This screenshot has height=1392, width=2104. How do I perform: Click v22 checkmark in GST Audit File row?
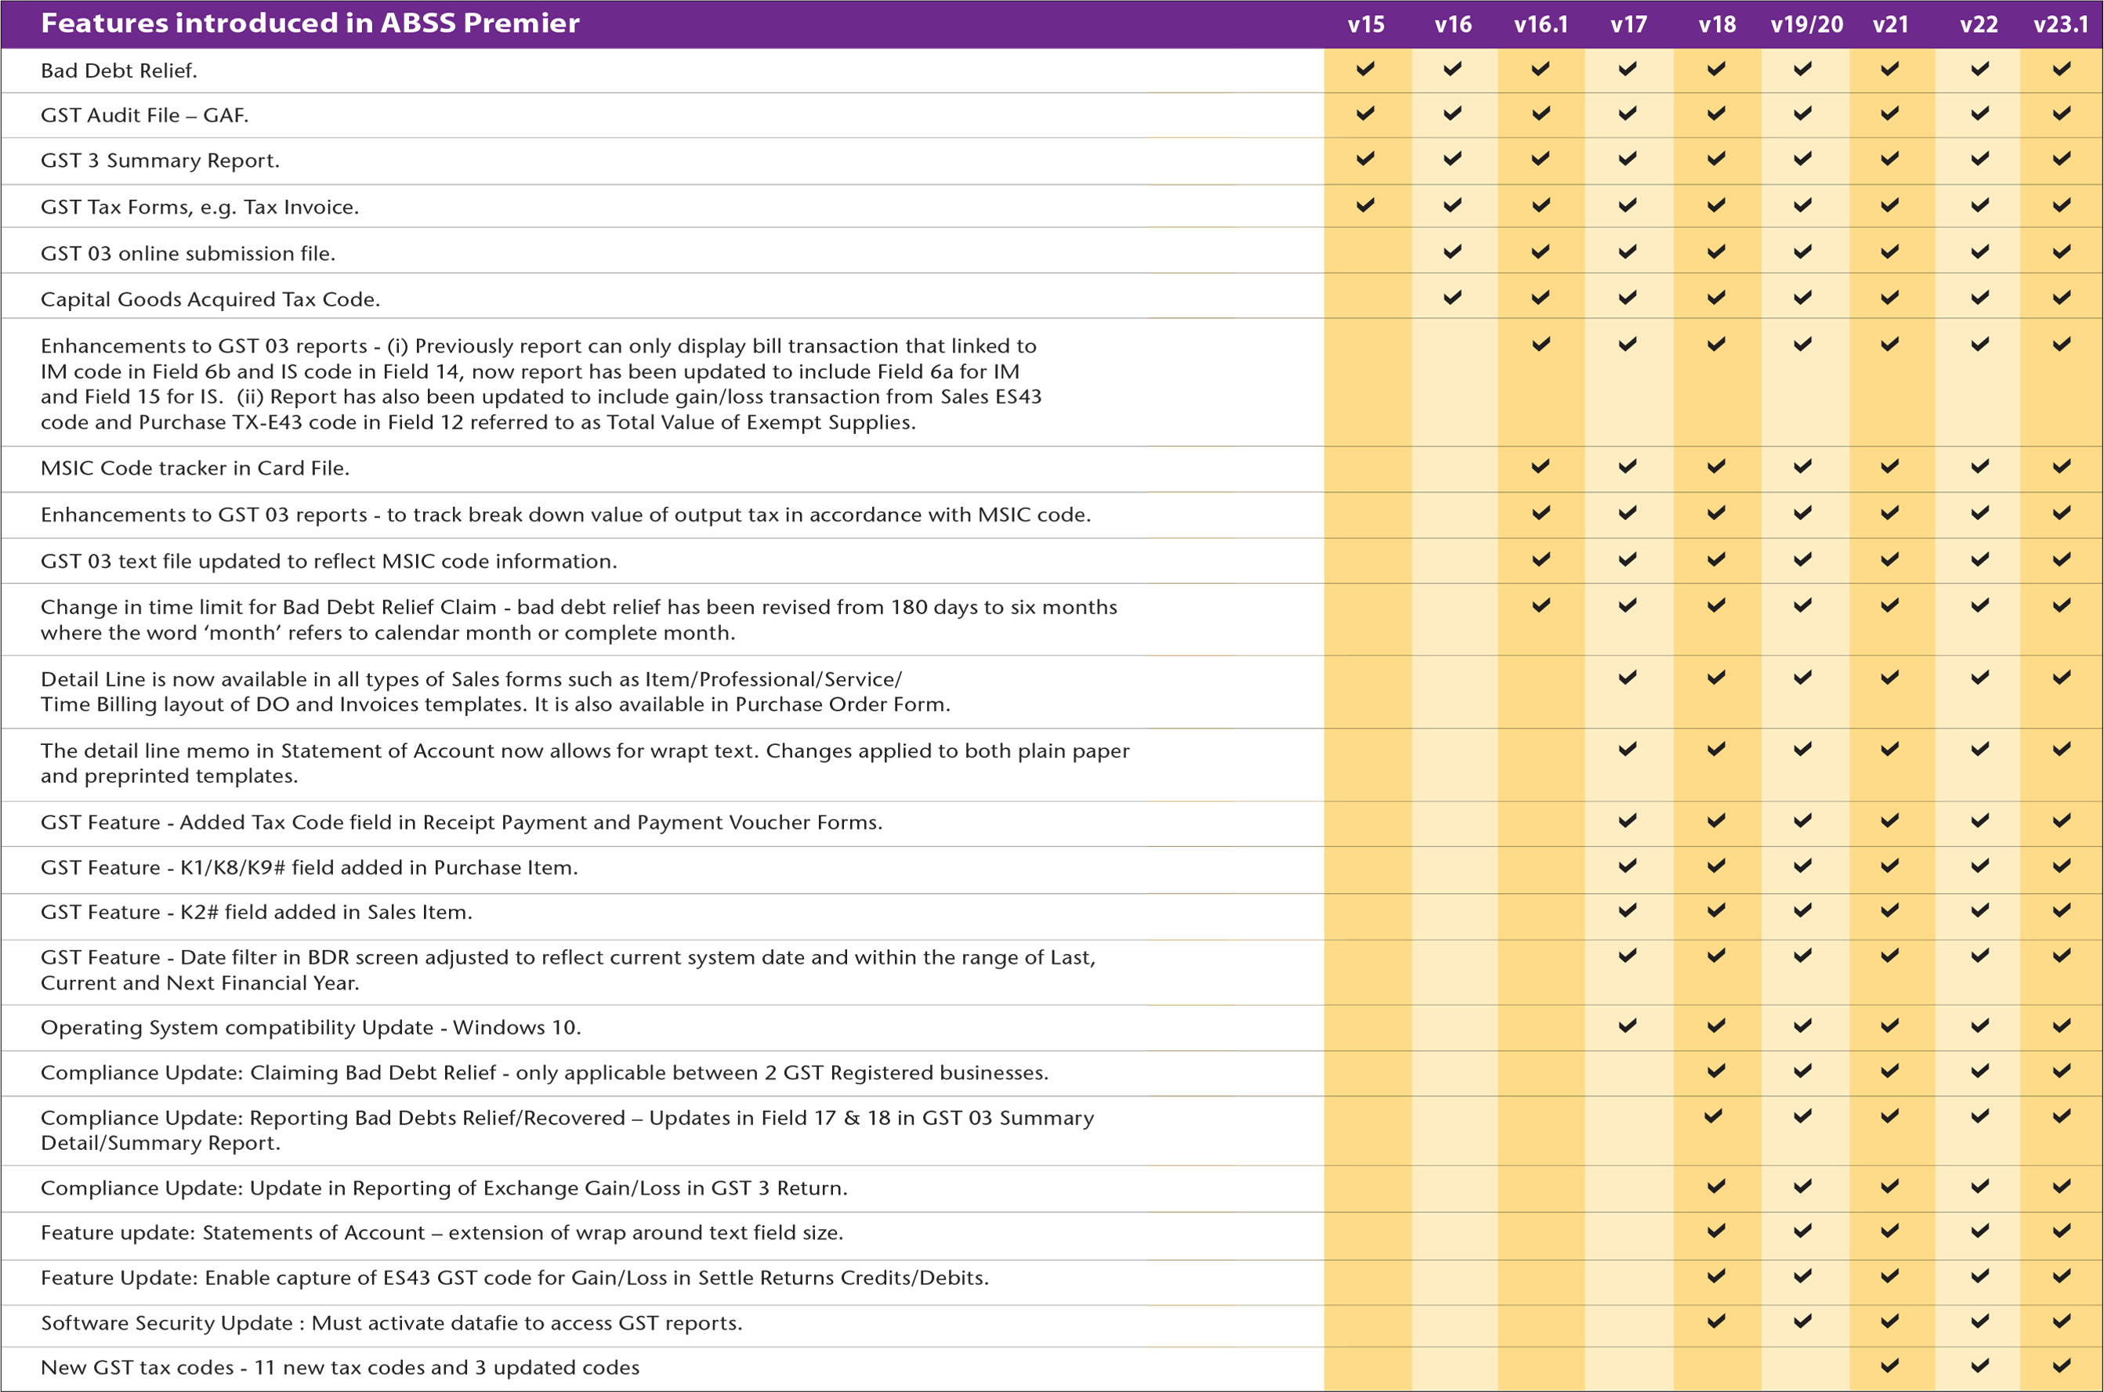point(1979,113)
